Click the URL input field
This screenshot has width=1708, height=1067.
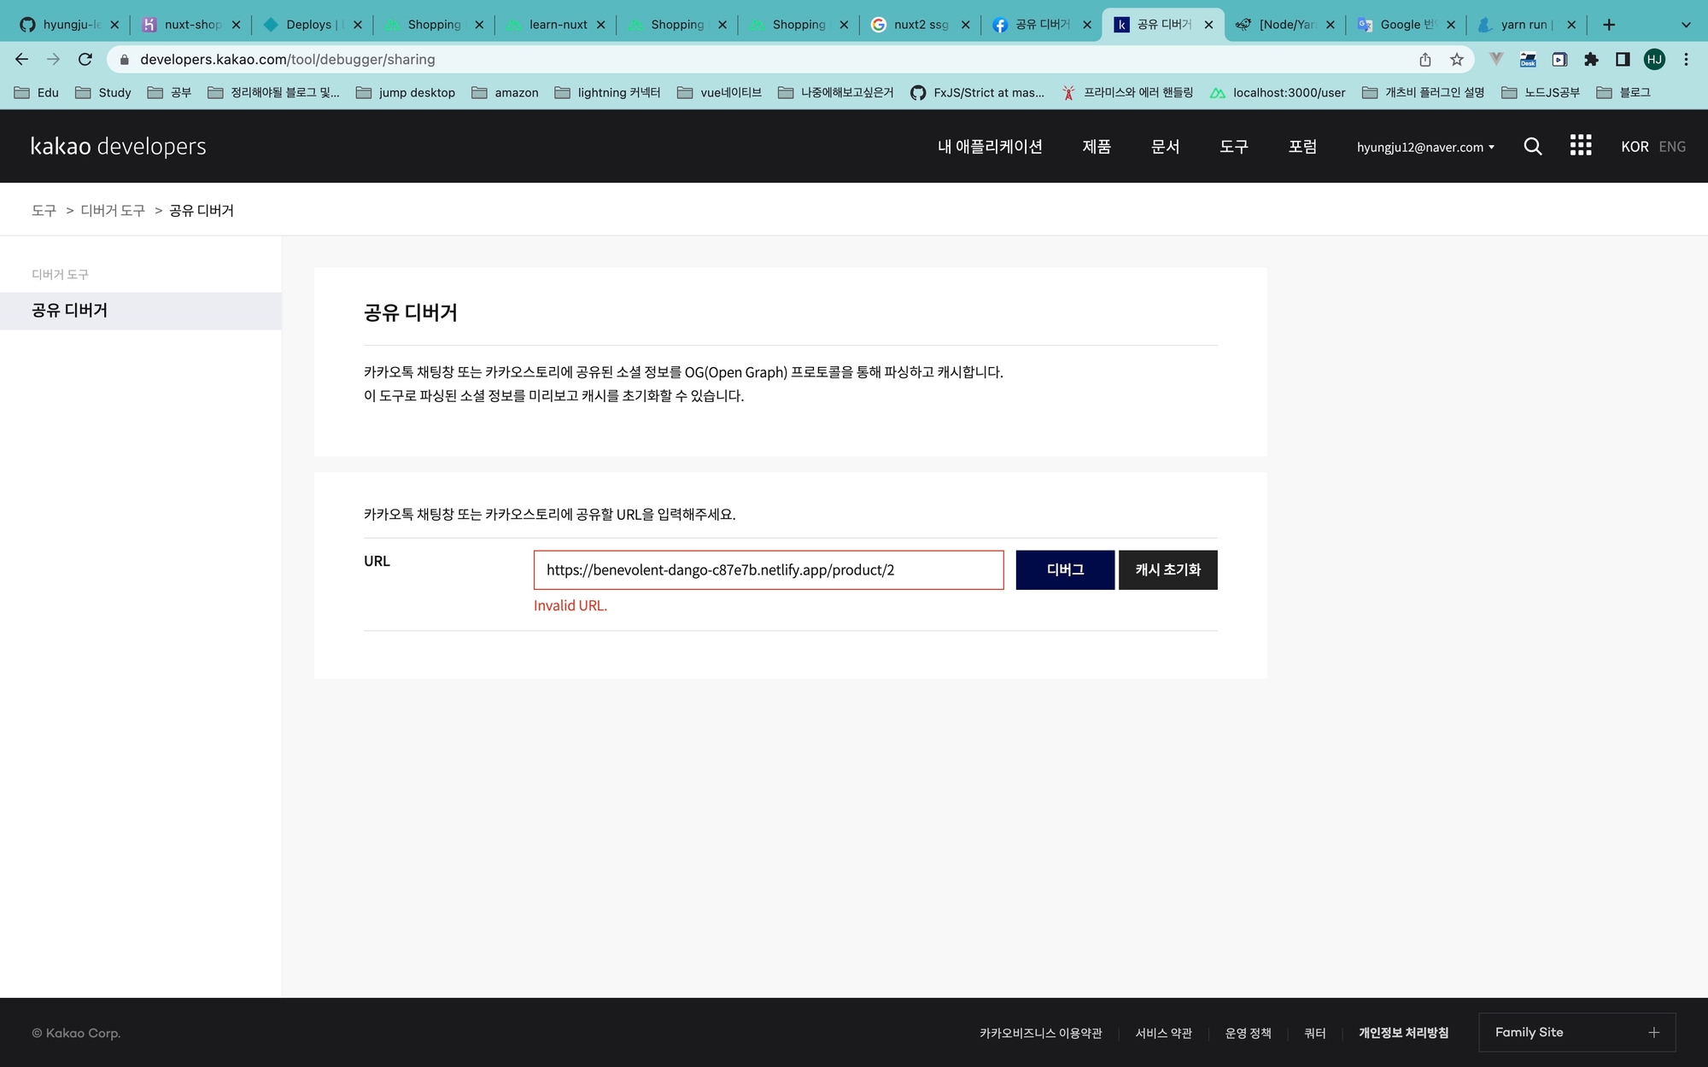click(x=769, y=569)
